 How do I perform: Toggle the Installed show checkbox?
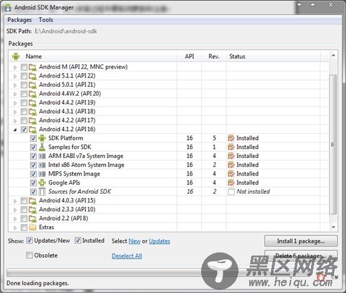[77, 241]
